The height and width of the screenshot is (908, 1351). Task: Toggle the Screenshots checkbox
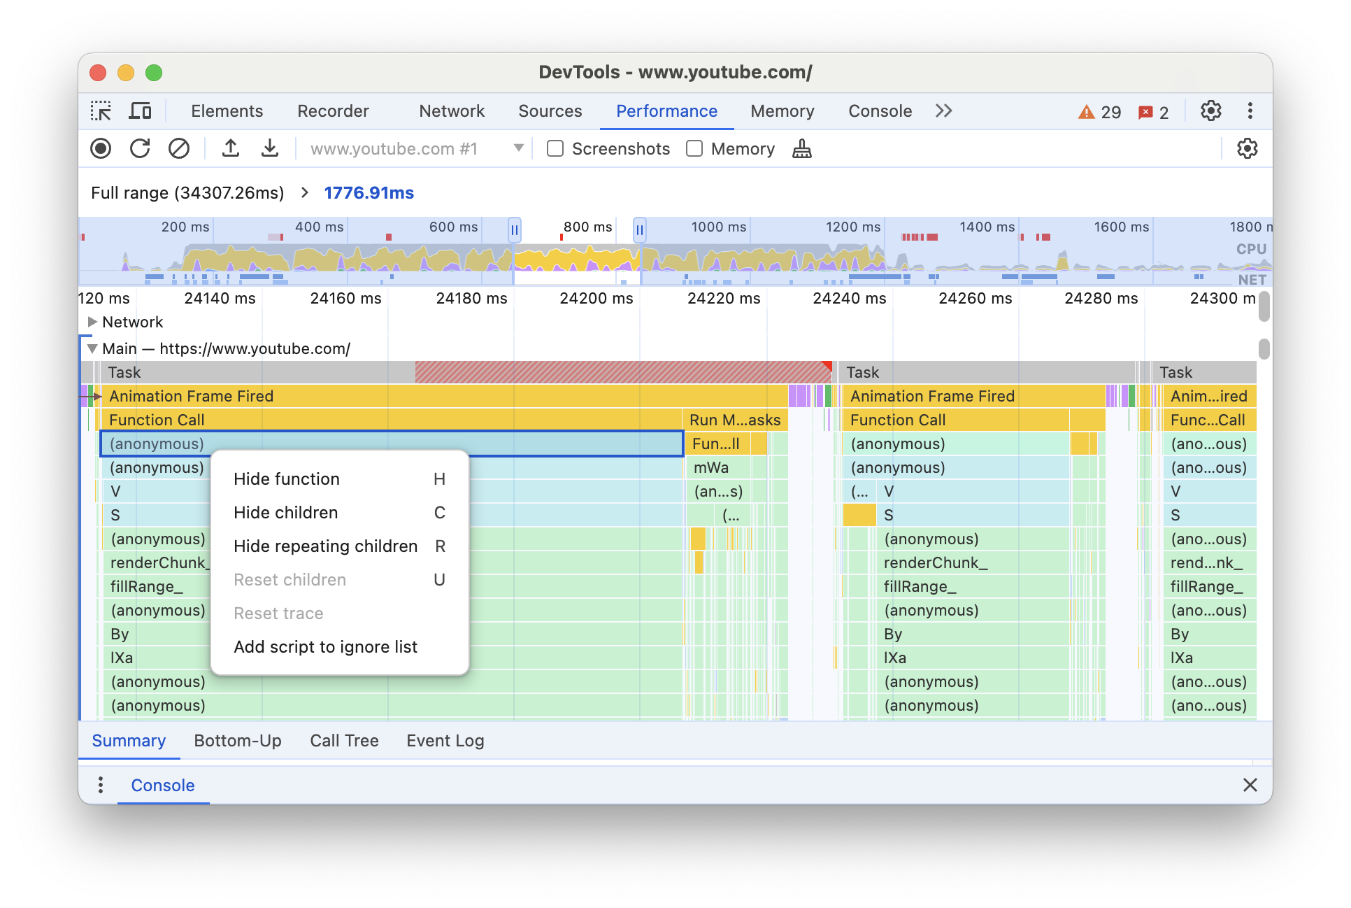(x=554, y=149)
